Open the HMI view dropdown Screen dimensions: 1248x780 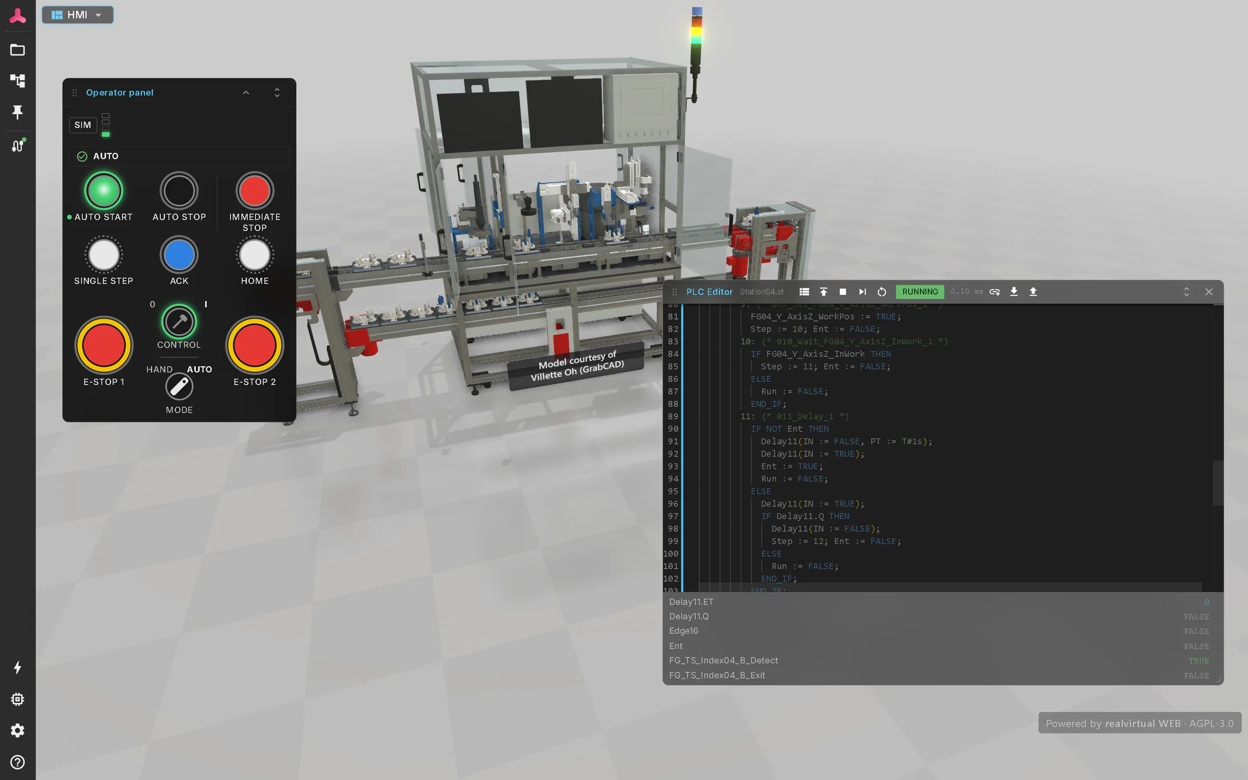tap(78, 15)
